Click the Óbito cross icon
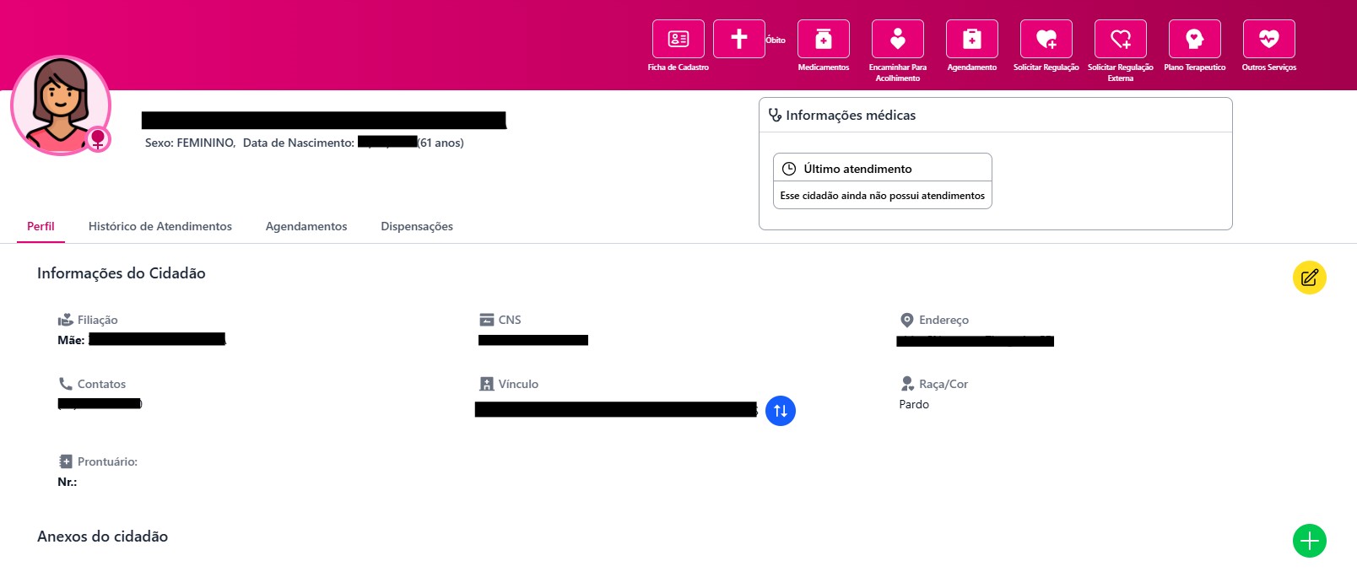The height and width of the screenshot is (588, 1357). coord(739,39)
